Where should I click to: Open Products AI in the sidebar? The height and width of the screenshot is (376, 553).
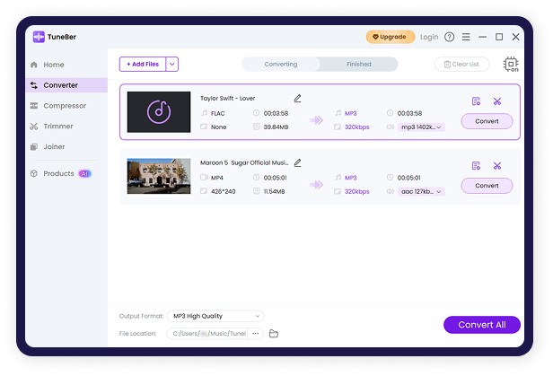(x=61, y=173)
